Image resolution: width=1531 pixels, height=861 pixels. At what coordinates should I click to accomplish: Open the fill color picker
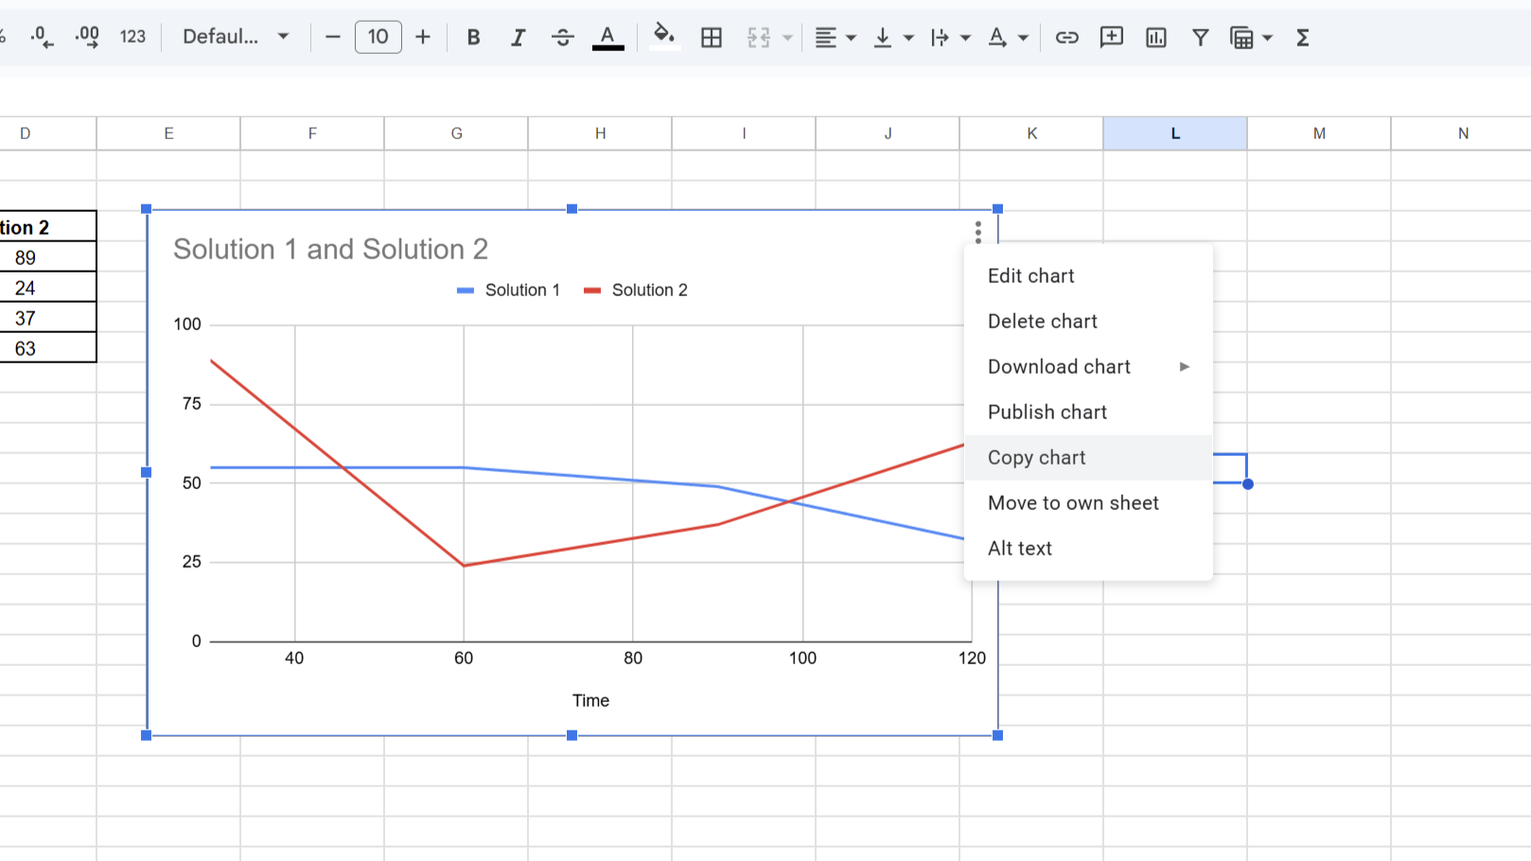coord(664,37)
